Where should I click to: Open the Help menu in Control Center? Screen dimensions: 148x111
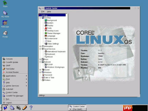pyautogui.click(x=49, y=11)
